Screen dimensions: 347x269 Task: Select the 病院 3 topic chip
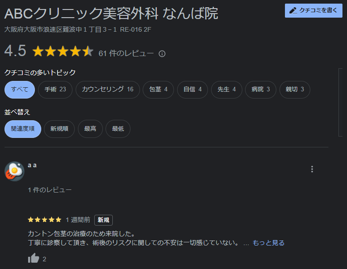coord(260,90)
